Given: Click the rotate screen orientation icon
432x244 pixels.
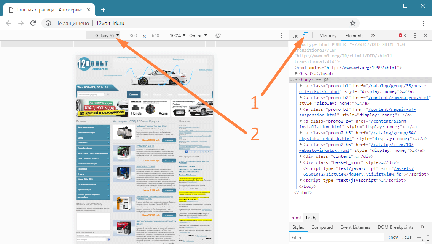Looking at the screenshot, I should point(218,35).
